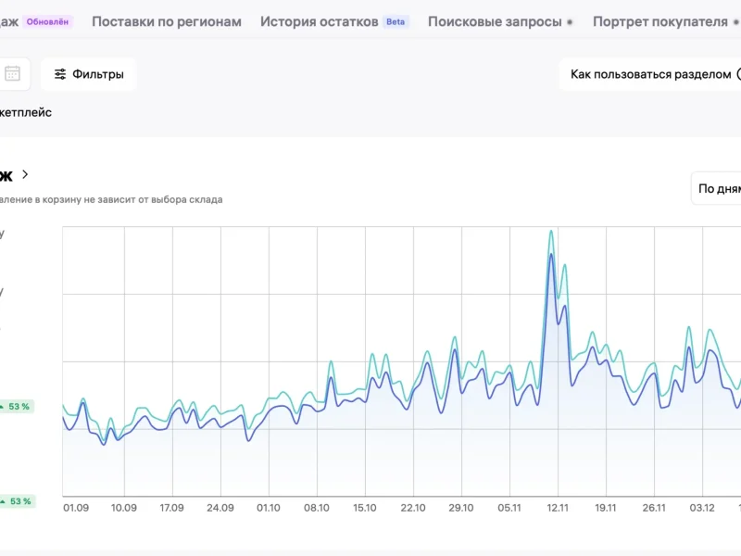Expand the chevron arrow beside the chart heading
The width and height of the screenshot is (741, 556).
click(x=25, y=174)
